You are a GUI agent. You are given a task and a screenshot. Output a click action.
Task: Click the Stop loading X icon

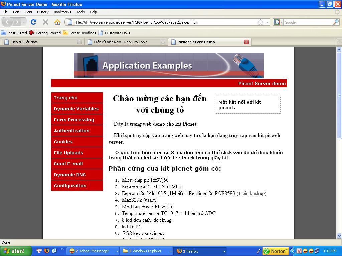pos(45,22)
